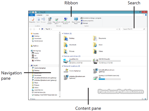This screenshot has height=111, width=149.
Task: Select Joli B under Homegroup
Action: tap(35, 58)
